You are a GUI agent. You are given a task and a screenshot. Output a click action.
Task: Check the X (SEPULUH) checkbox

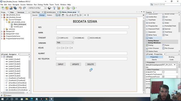click(x=58, y=38)
